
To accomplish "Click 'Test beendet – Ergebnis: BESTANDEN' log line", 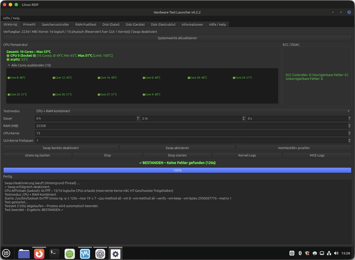I will [x=34, y=210].
